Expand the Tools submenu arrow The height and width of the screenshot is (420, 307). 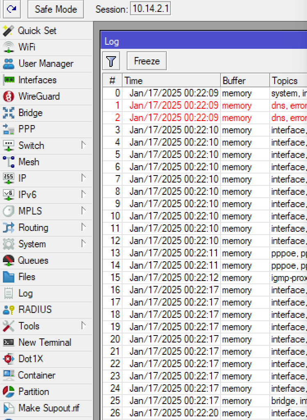[84, 326]
